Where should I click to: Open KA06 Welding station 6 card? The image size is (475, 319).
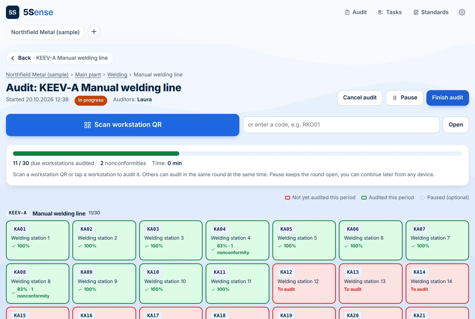(x=370, y=240)
